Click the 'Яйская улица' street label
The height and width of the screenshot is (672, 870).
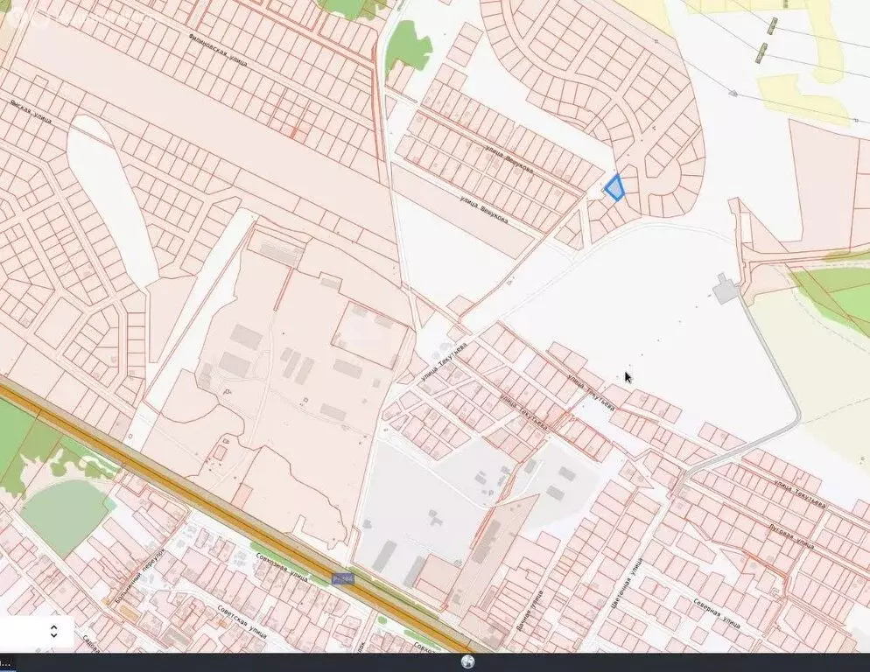pyautogui.click(x=32, y=111)
